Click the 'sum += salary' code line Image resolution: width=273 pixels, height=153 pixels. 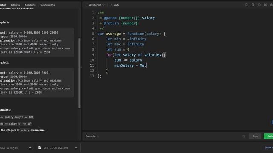[128, 60]
